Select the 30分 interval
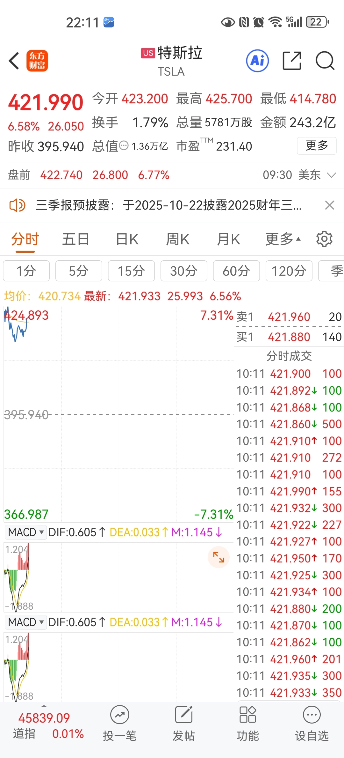Viewport: 344px width, 758px height. pos(184,271)
